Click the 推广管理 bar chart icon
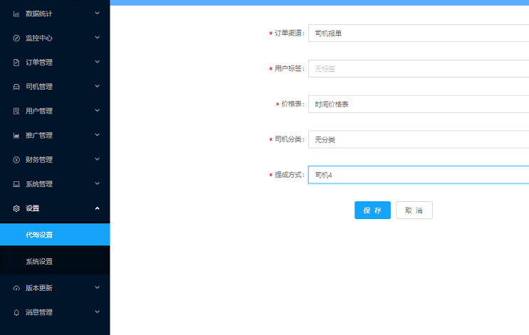Screen dimensions: 529x335 (16, 135)
